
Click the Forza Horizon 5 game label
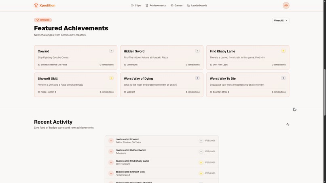47,92
